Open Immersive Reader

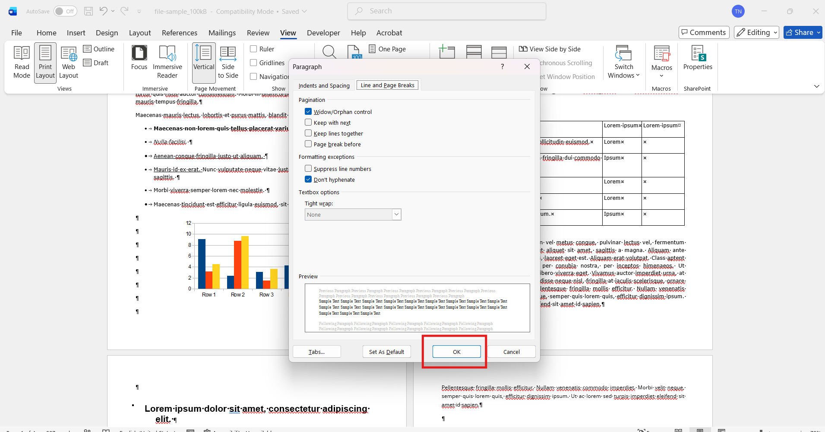[x=167, y=63]
